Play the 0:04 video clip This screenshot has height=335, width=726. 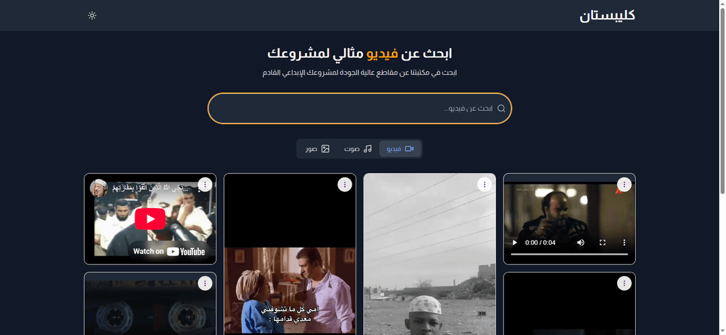(514, 242)
